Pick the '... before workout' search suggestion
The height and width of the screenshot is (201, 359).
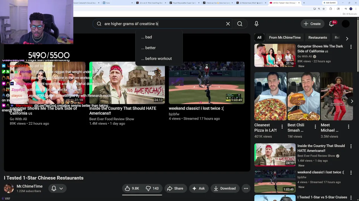(159, 59)
